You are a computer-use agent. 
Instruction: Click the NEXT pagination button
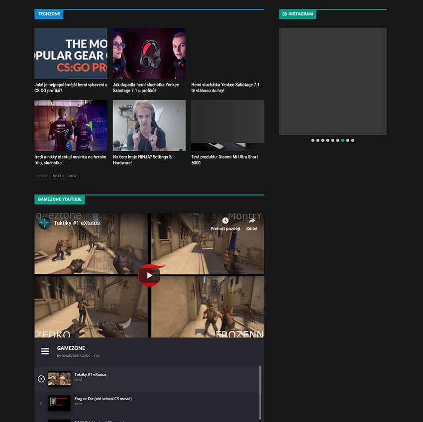[58, 176]
